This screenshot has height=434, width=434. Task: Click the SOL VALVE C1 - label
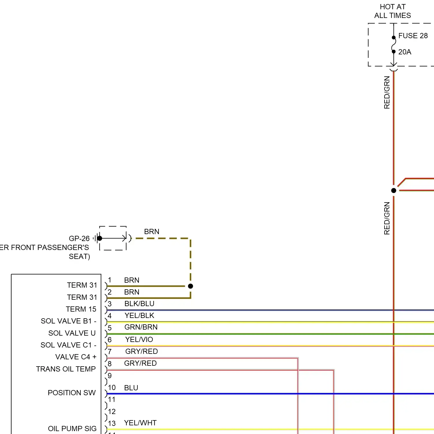(x=68, y=345)
